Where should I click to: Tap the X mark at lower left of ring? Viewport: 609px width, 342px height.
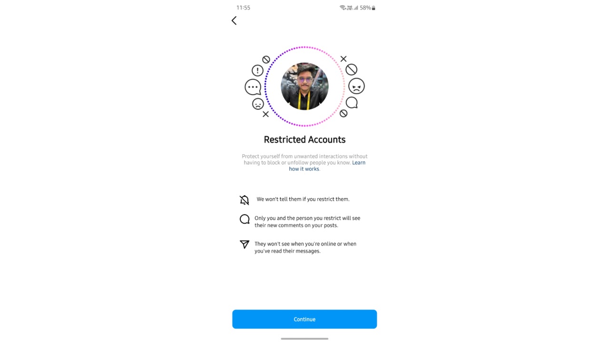(266, 114)
